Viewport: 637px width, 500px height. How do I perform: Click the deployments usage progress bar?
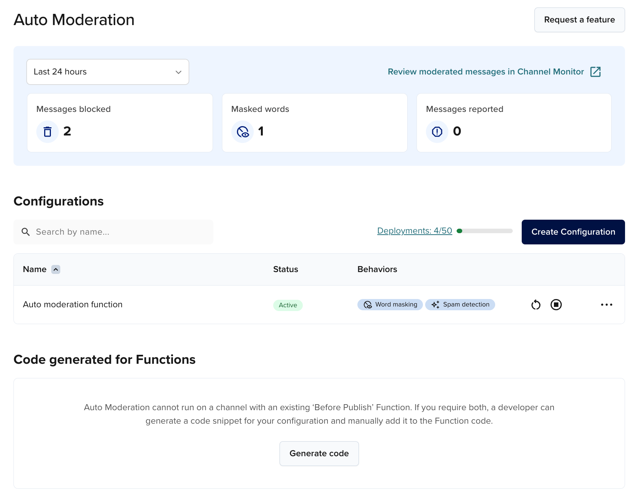[485, 231]
